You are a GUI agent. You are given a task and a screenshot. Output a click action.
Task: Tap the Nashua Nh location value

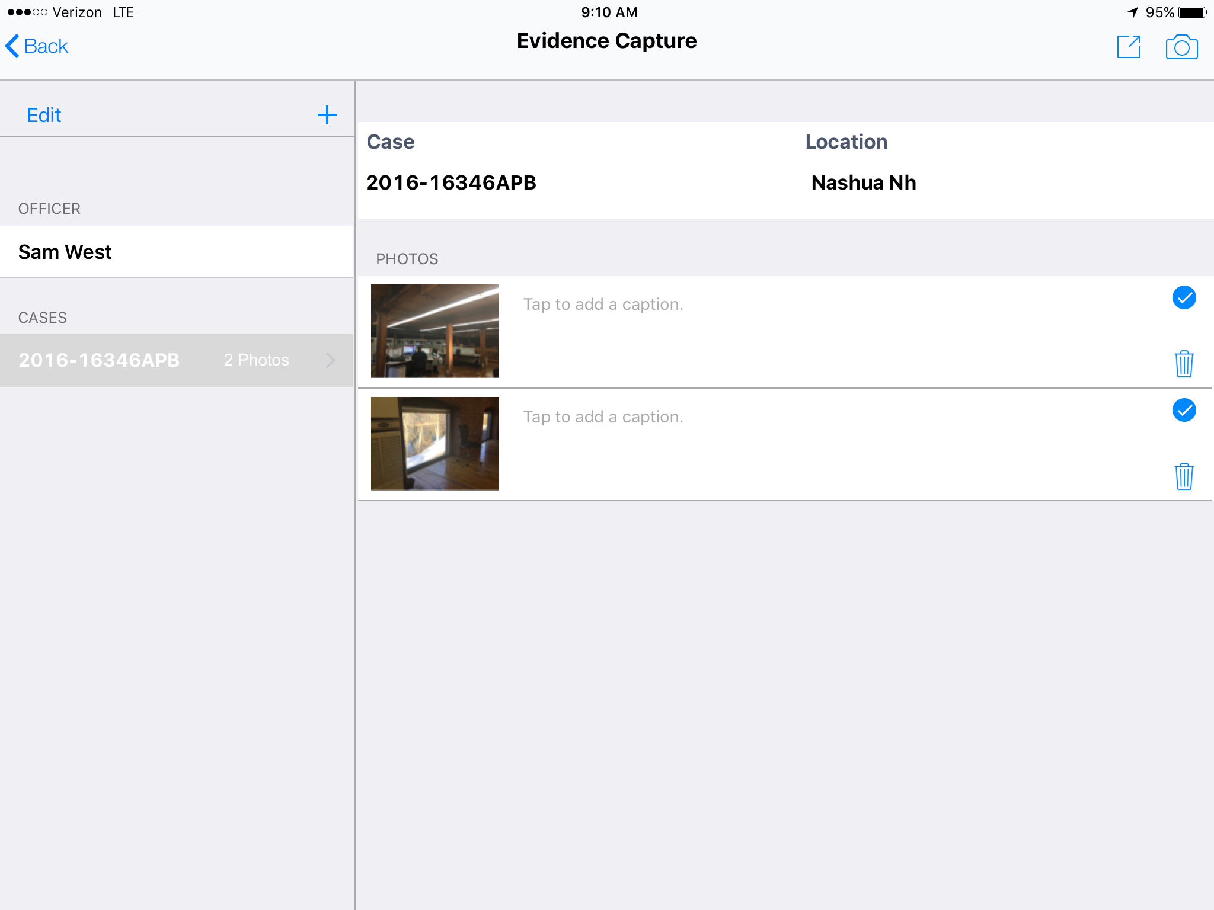pos(864,182)
